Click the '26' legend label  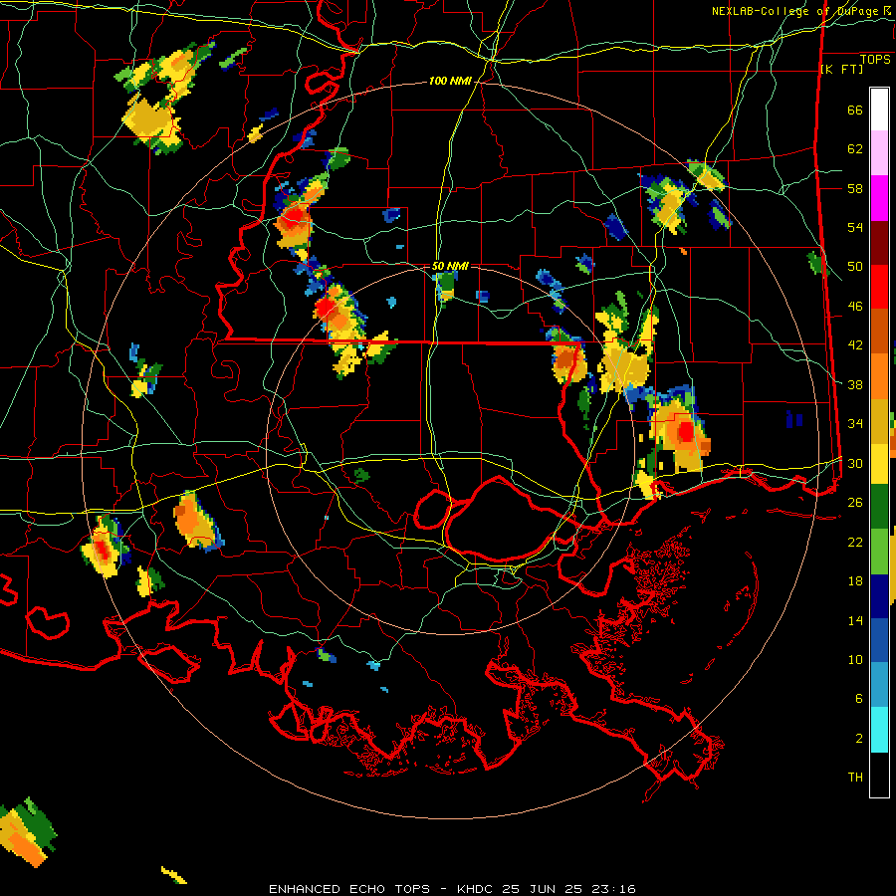[x=855, y=503]
